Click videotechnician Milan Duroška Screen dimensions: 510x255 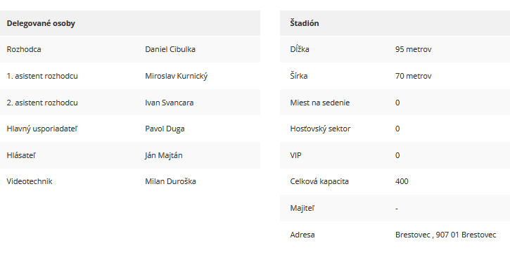pos(170,181)
